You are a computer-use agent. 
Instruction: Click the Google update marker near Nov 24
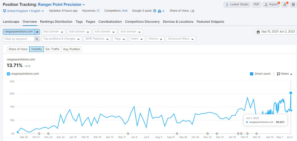pyautogui.click(x=48, y=134)
